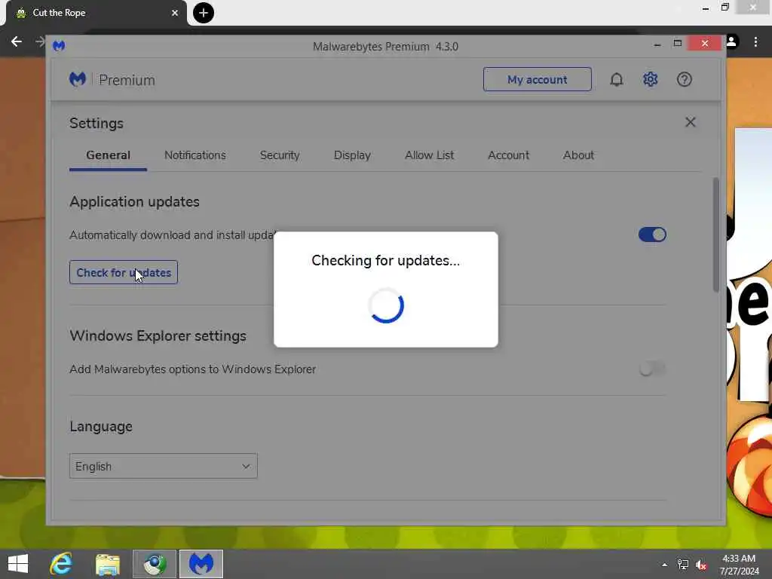Image resolution: width=772 pixels, height=579 pixels.
Task: Open the help question mark icon
Action: tap(685, 79)
